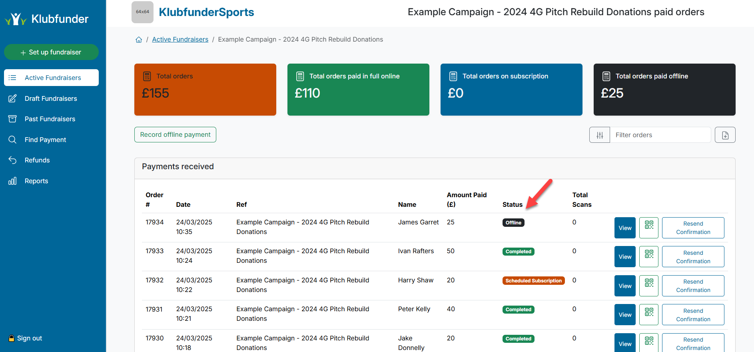Follow the Active Fundraisers breadcrumb link
The image size is (754, 352).
180,39
